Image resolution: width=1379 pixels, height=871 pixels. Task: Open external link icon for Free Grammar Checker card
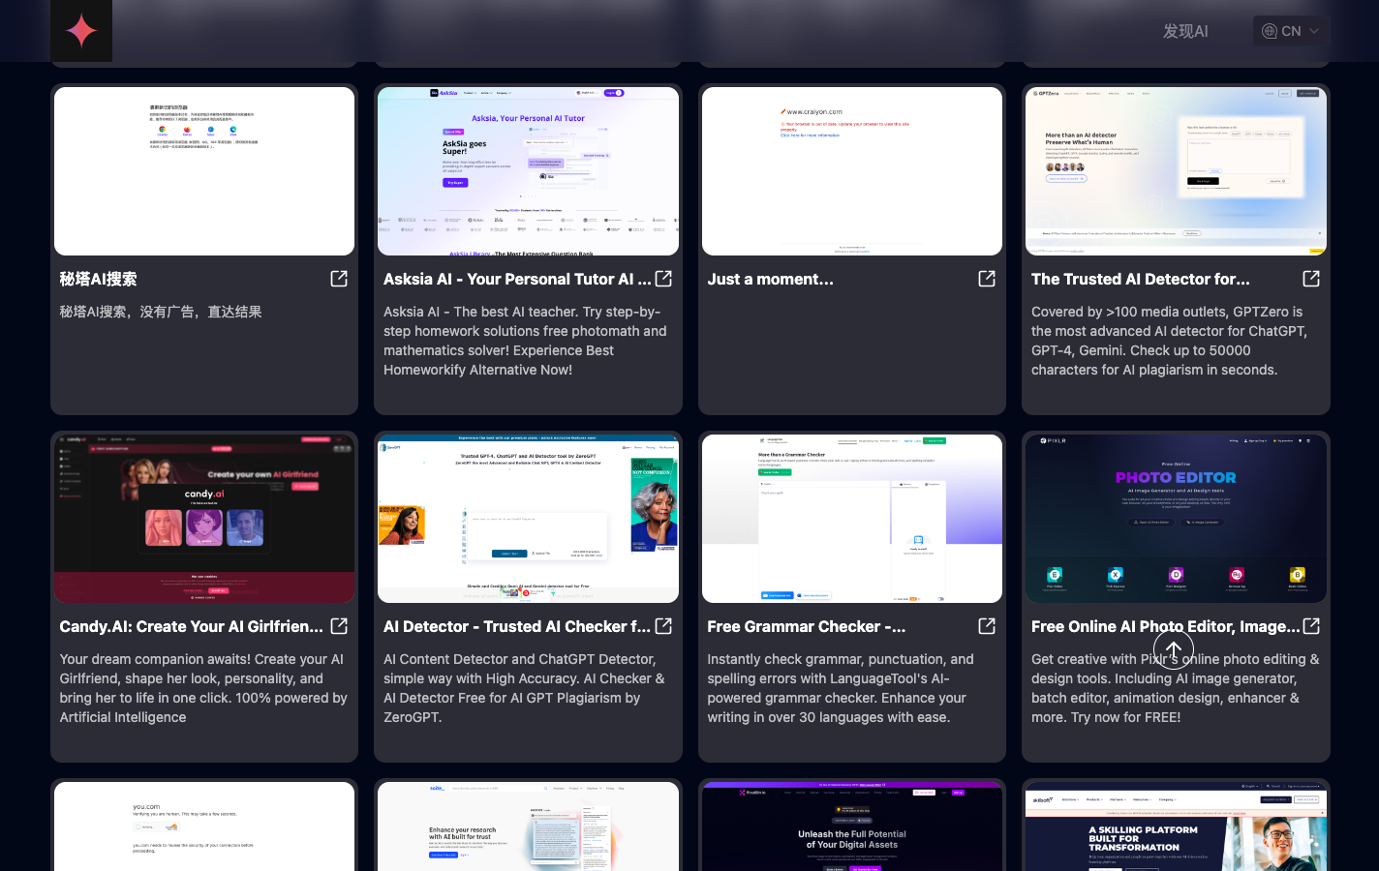click(x=987, y=626)
